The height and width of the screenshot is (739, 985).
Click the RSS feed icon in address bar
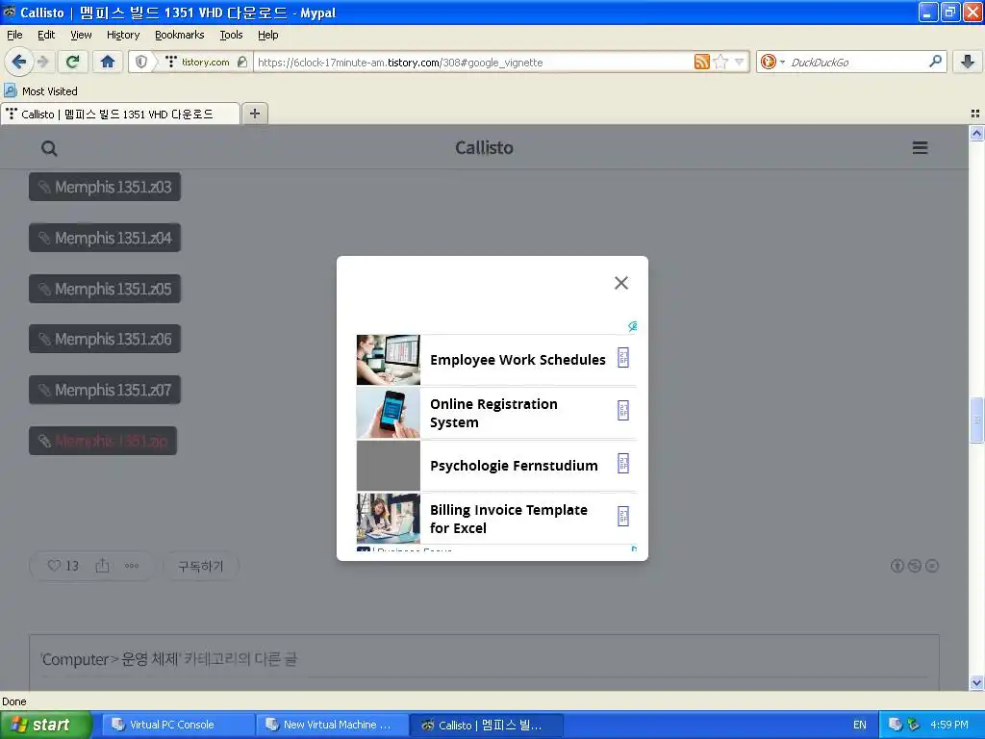[x=701, y=62]
